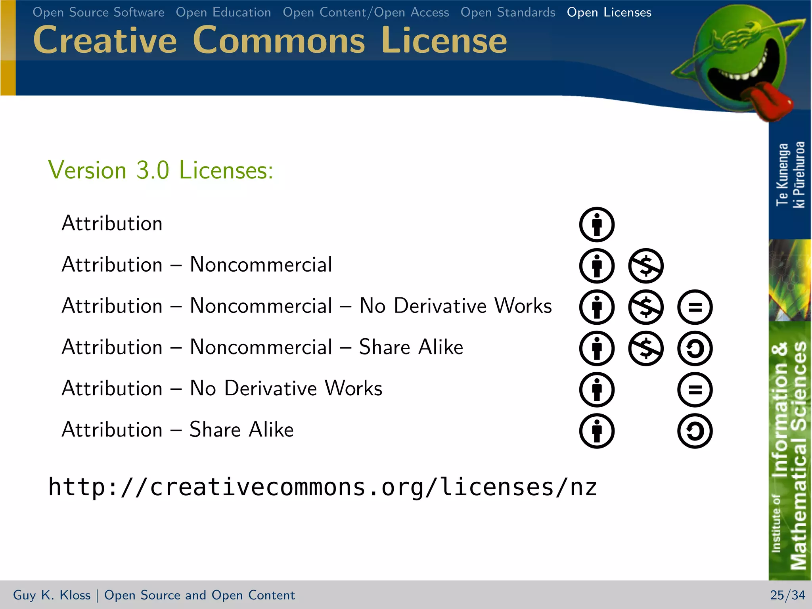
Task: Click Share Alike icon in Noncommercial – Share Alike row
Action: (695, 348)
